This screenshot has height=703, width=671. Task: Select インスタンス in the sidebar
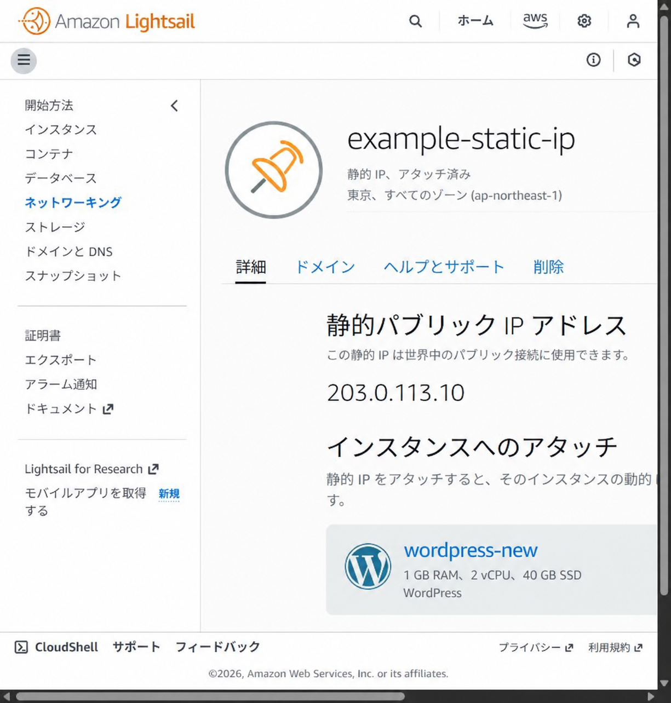coord(61,130)
